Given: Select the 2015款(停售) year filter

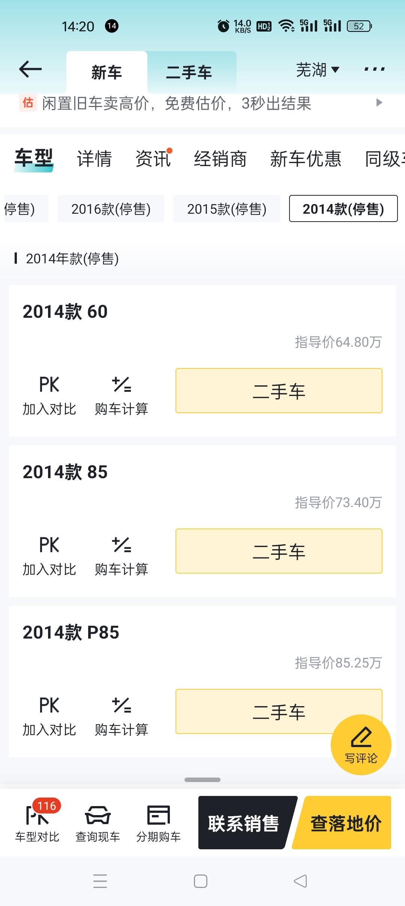Looking at the screenshot, I should click(226, 209).
